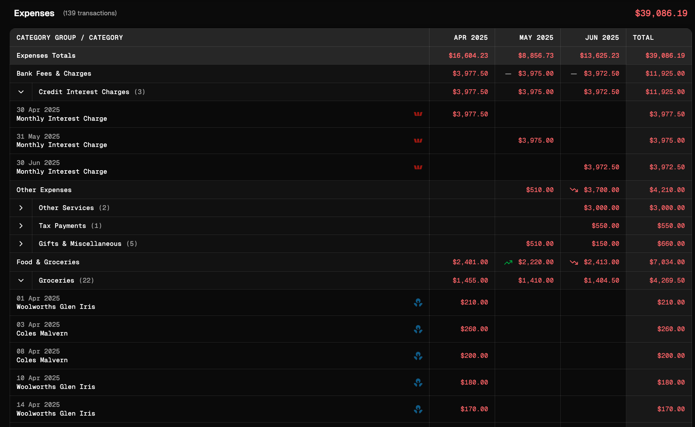Select the Bank Fees & Charges group row
The height and width of the screenshot is (427, 695).
[350, 74]
